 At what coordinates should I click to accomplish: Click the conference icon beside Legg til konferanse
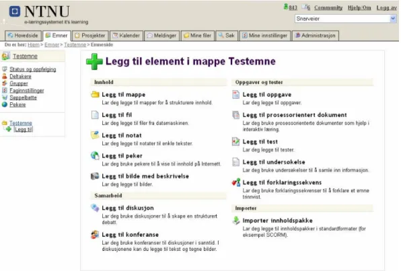tap(95, 234)
